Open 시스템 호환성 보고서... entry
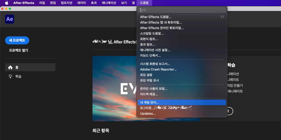 tap(182, 64)
